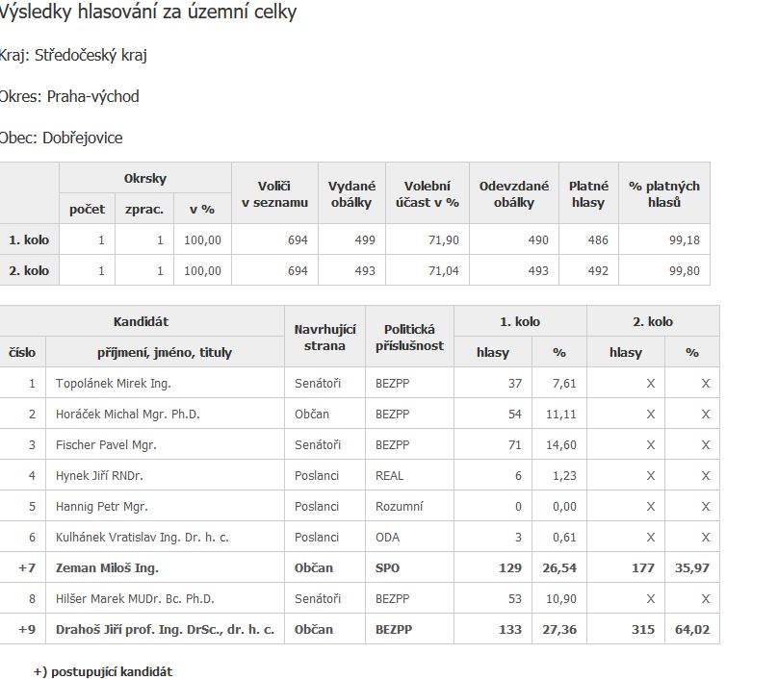Click the Kraj: Středočeský kraj text
778x679 pixels.
pos(74,55)
